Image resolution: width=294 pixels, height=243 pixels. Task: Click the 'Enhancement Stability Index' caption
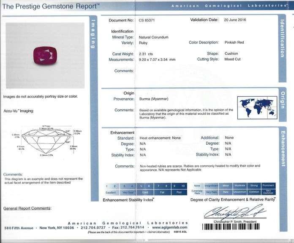coord(128,200)
